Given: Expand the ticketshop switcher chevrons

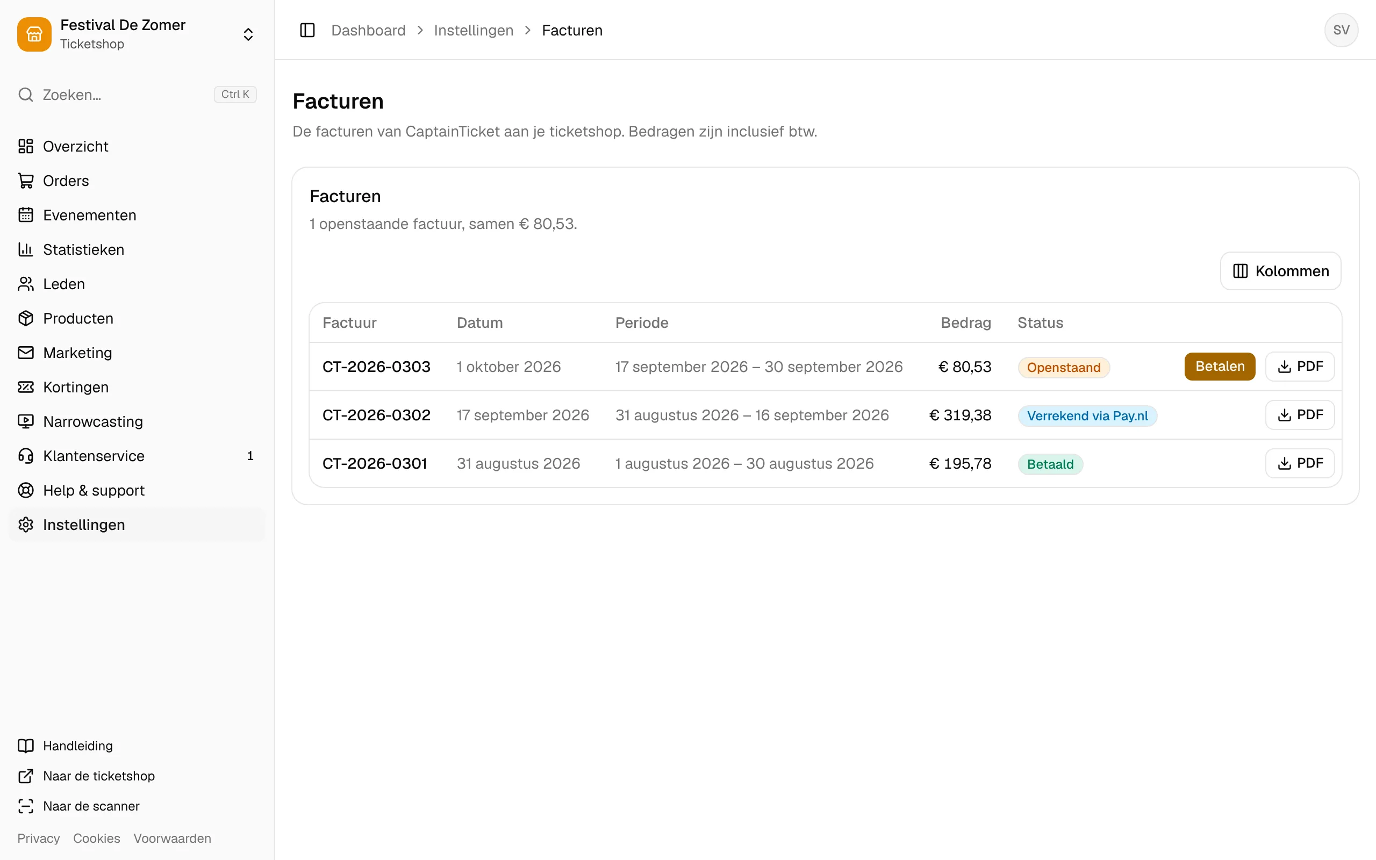Looking at the screenshot, I should (248, 34).
